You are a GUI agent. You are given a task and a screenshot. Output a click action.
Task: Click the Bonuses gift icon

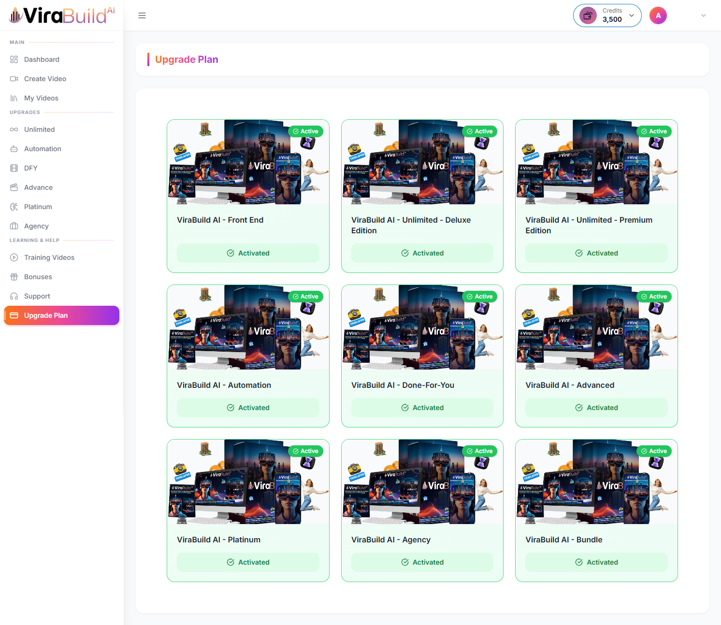click(x=14, y=277)
